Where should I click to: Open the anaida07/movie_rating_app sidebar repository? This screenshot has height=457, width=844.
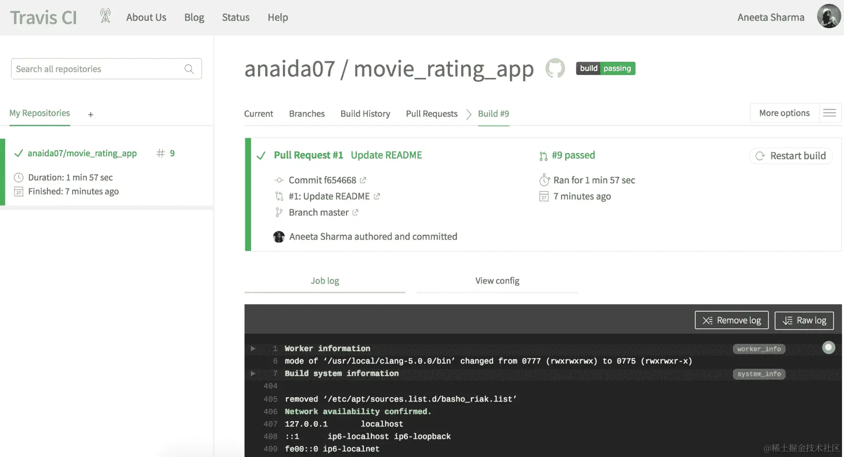coord(82,153)
